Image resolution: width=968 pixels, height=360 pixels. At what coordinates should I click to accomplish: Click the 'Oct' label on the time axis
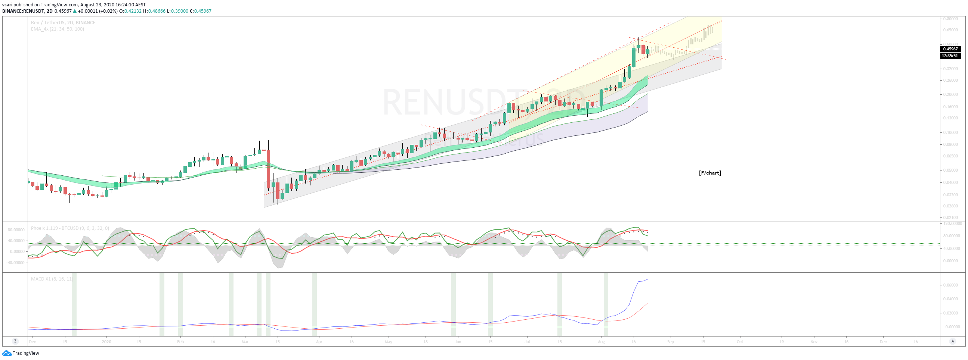point(740,342)
